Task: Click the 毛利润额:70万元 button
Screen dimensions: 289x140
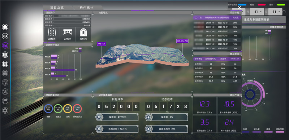Action: pyautogui.click(x=120, y=129)
